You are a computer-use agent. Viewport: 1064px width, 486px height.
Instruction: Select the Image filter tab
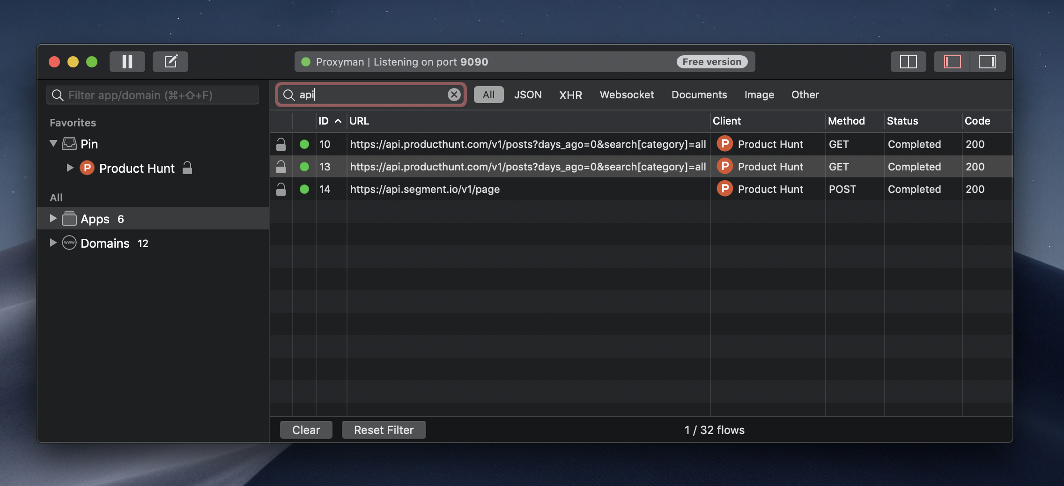tap(759, 95)
